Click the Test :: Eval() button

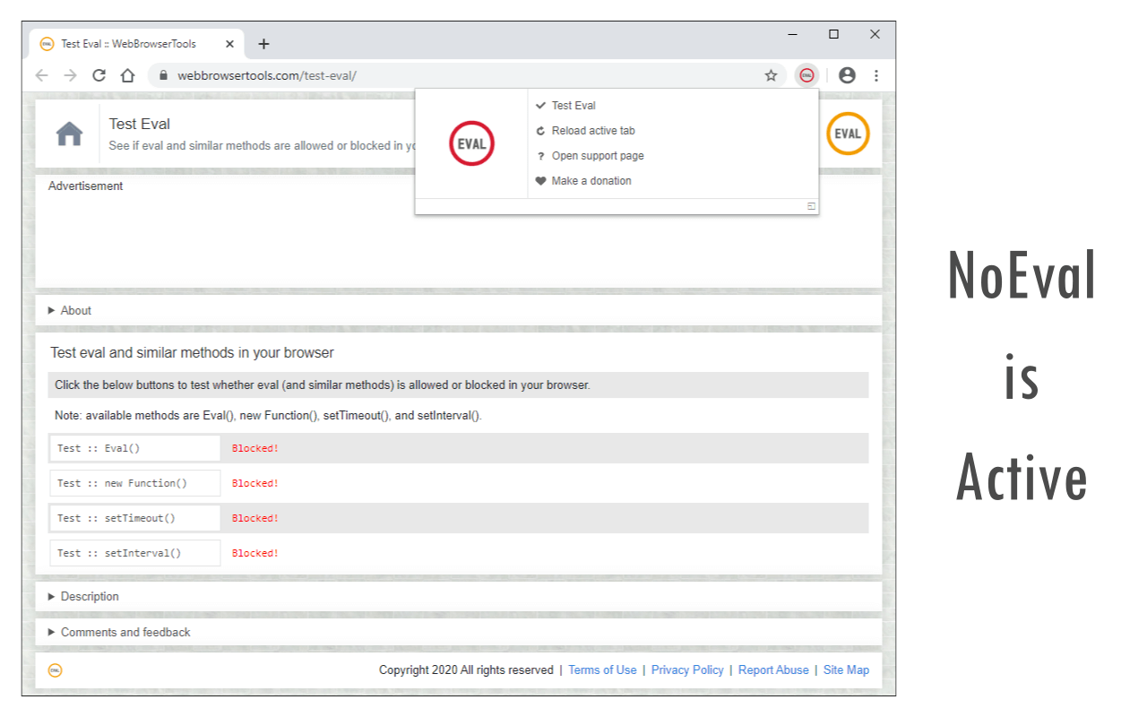click(x=135, y=448)
